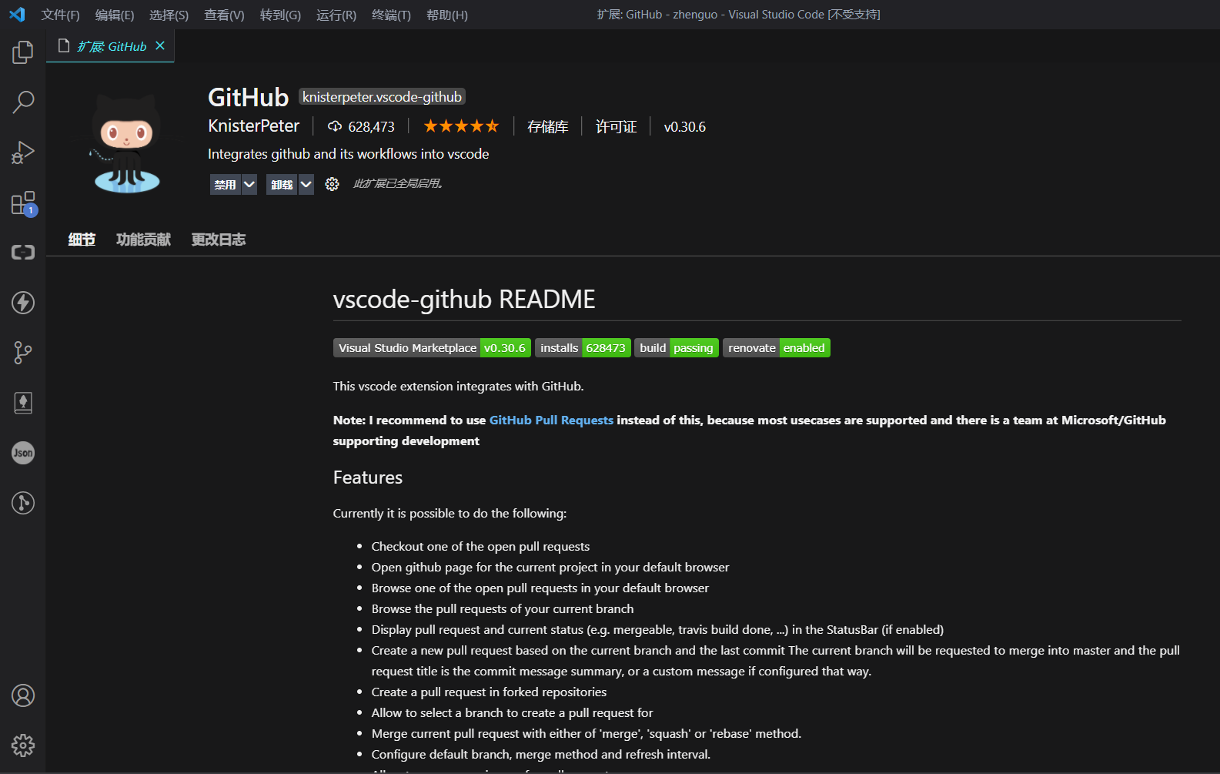1220x774 pixels.
Task: Click the 卸载 button
Action: [282, 184]
